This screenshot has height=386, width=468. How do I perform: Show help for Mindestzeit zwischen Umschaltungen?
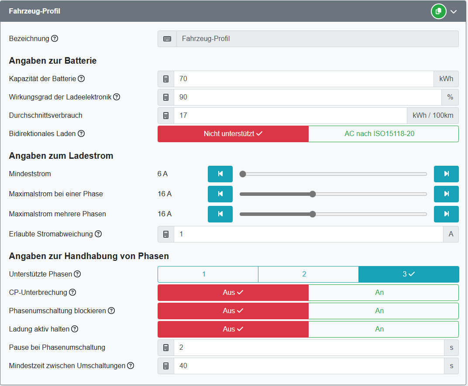click(x=131, y=366)
